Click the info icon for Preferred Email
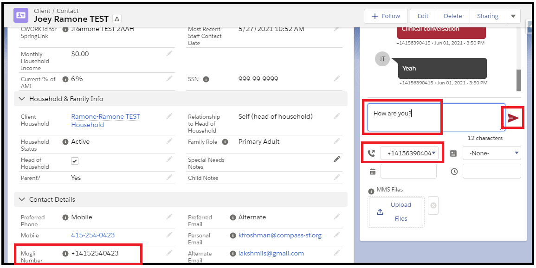 [233, 217]
